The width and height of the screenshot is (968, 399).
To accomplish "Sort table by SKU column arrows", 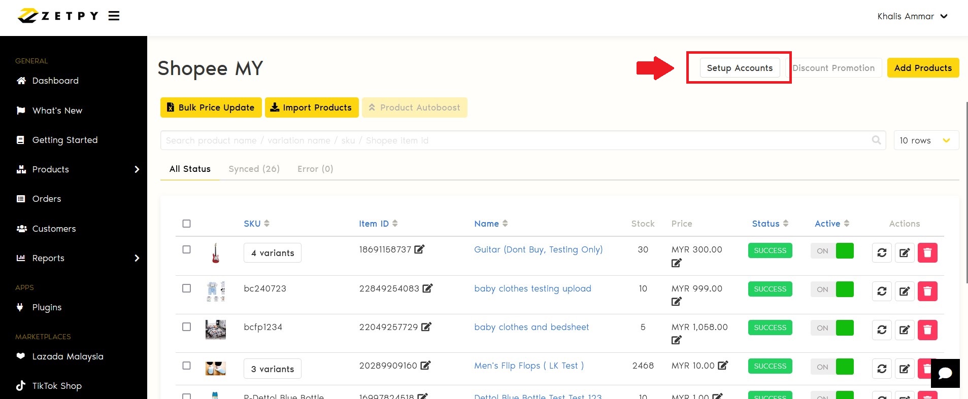I will 266,224.
